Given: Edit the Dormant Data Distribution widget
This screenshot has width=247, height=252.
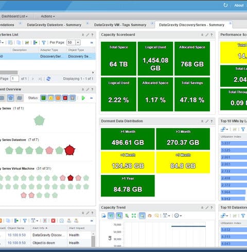Looking at the screenshot, I should click(x=207, y=121).
